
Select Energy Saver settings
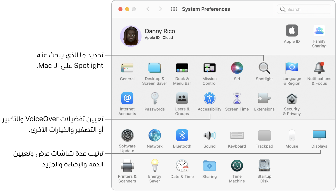[155, 166]
